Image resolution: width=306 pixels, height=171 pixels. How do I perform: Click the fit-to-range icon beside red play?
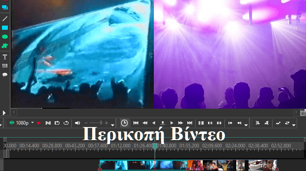pyautogui.click(x=48, y=123)
